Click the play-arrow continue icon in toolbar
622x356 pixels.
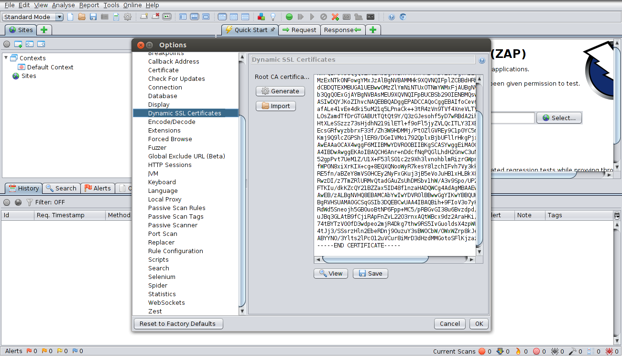(312, 17)
